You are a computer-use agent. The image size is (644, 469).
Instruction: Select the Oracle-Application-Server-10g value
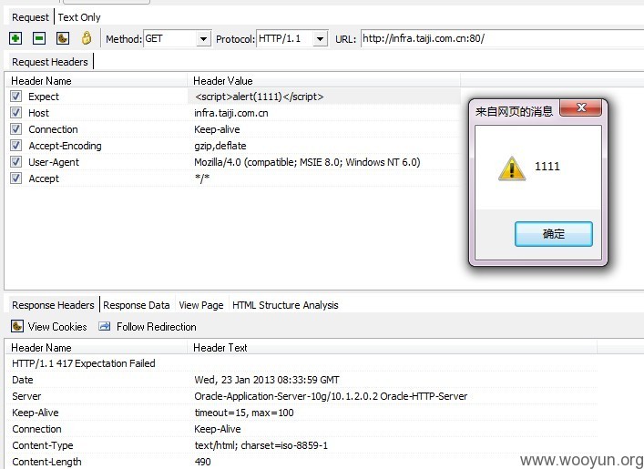(331, 396)
